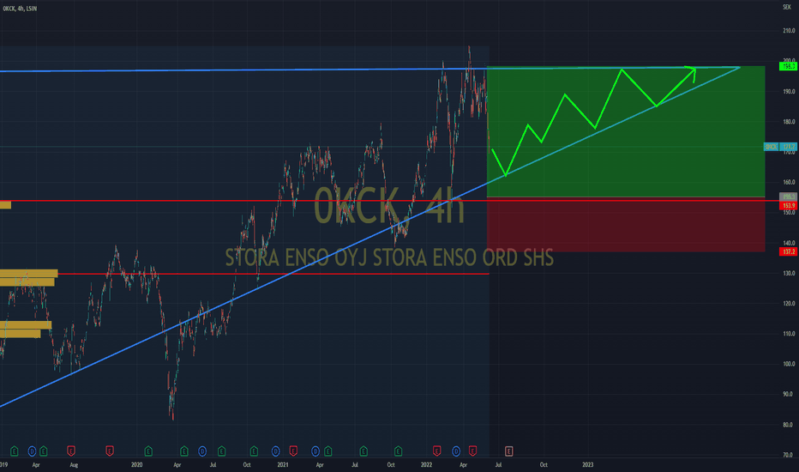
Task: Select the 0KCK symbol tag on price axis
Action: click(771, 147)
